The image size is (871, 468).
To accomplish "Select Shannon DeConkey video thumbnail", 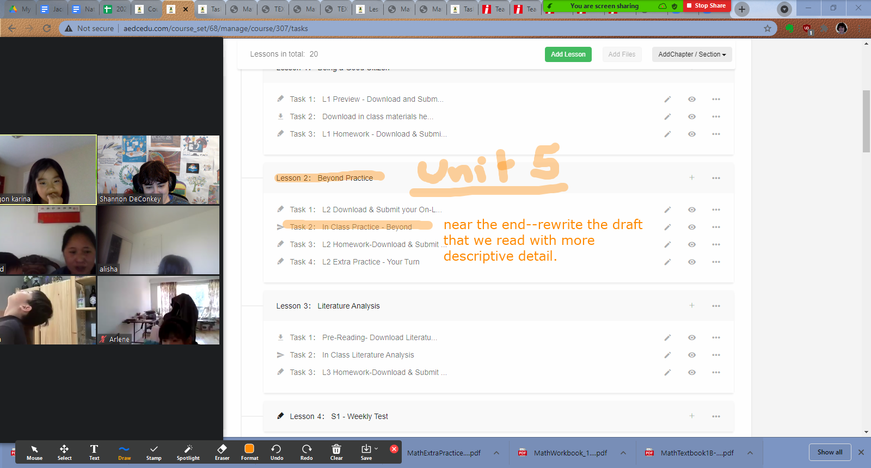I will tap(158, 170).
